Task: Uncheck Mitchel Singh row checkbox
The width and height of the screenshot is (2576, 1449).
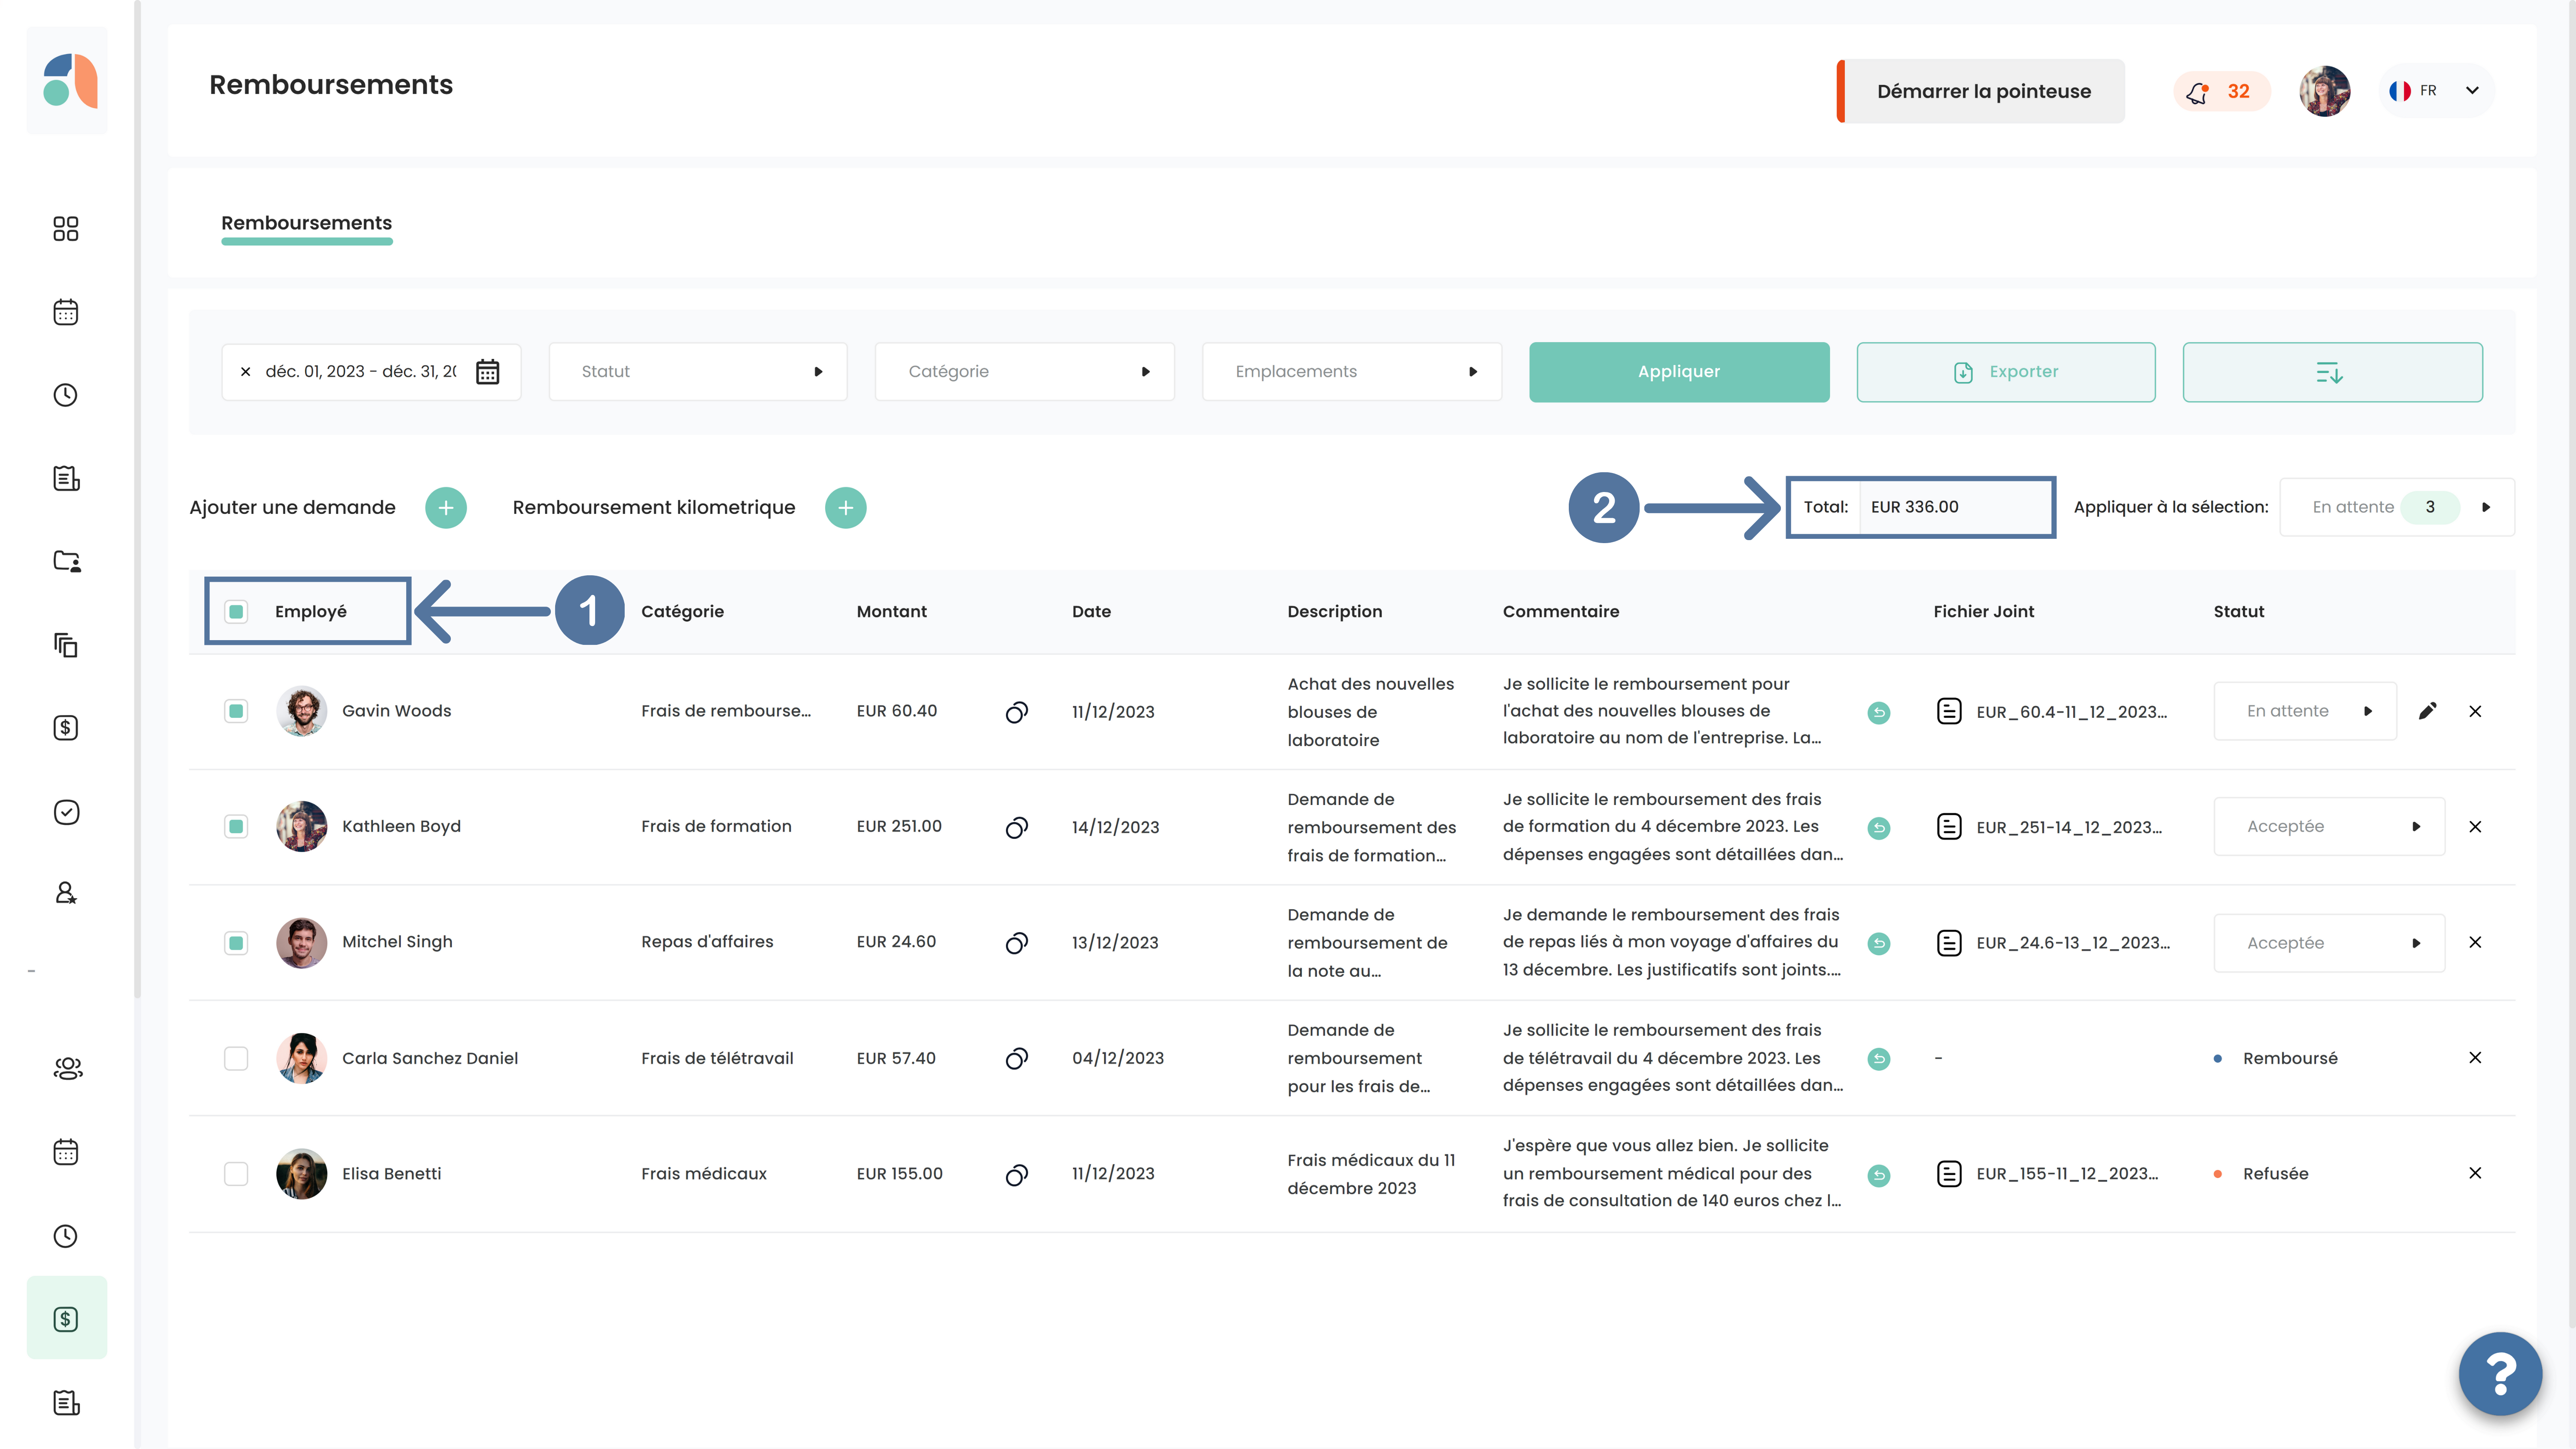Action: pyautogui.click(x=236, y=942)
